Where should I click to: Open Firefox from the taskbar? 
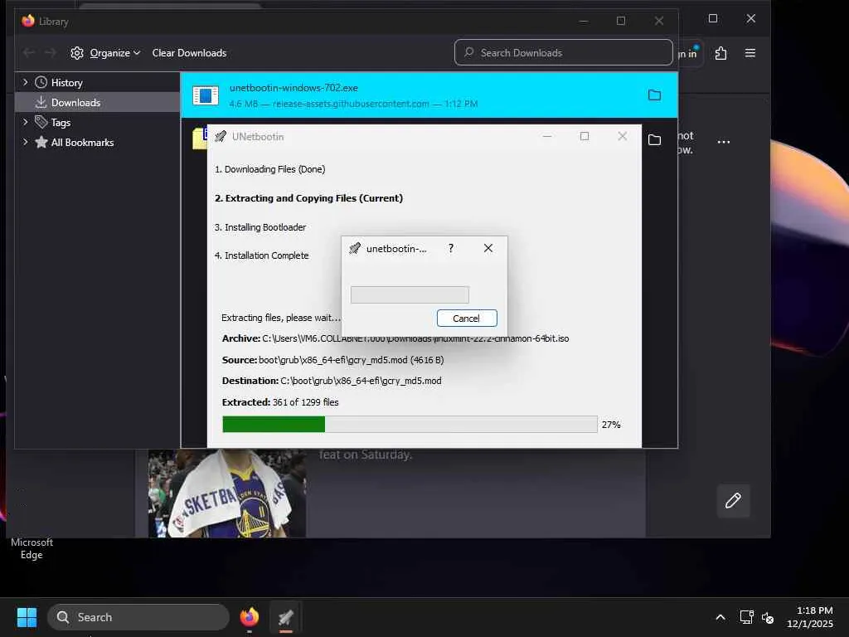click(250, 617)
